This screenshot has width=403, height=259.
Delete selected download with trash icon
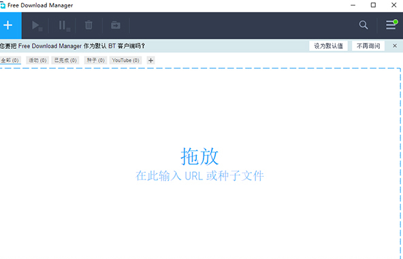(88, 25)
